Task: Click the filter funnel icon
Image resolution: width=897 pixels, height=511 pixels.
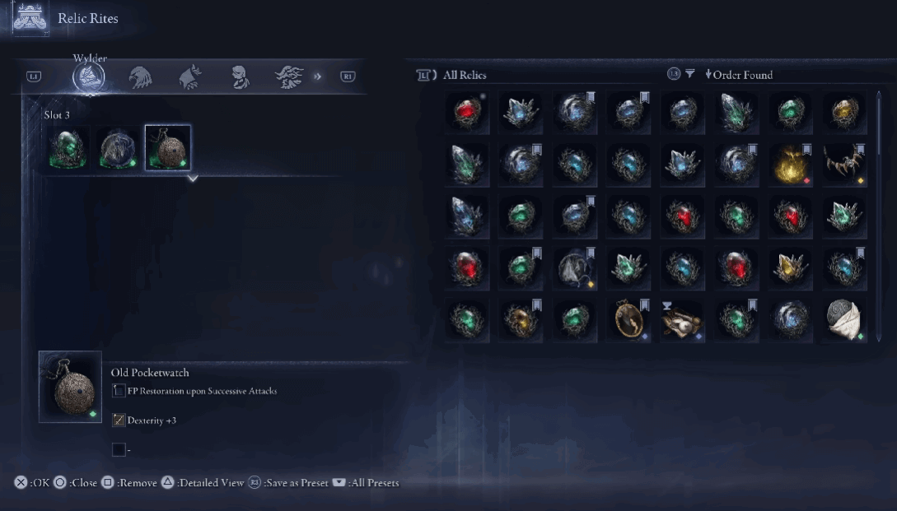Action: tap(690, 74)
